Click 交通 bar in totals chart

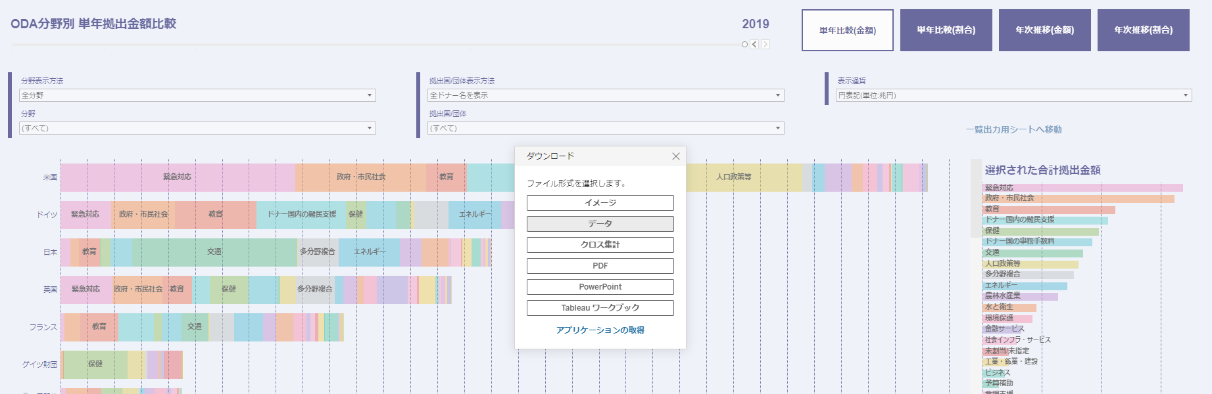pyautogui.click(x=1033, y=253)
